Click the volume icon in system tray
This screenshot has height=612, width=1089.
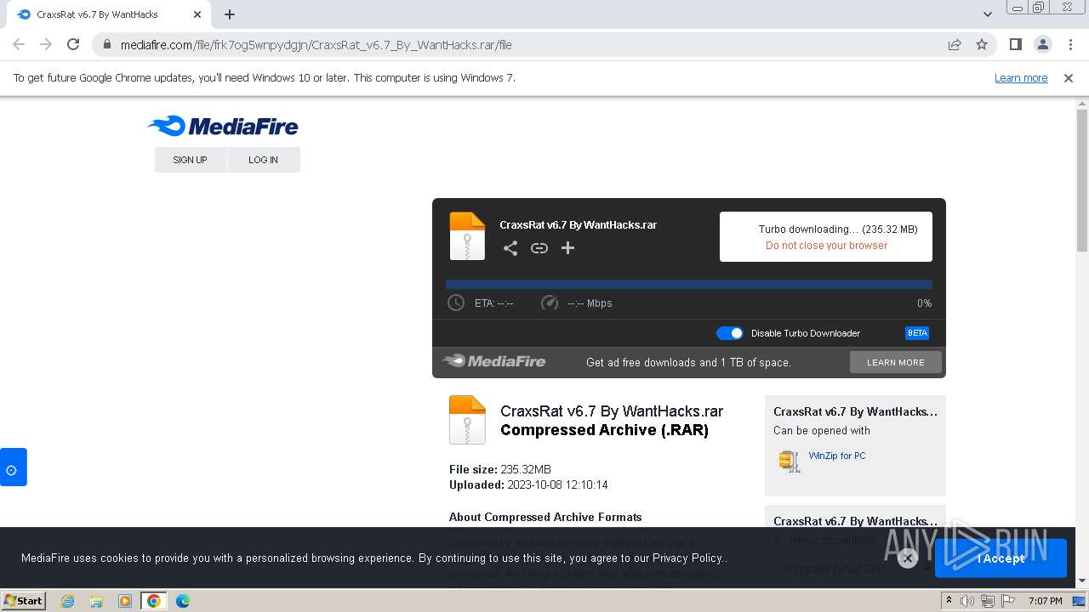click(967, 601)
